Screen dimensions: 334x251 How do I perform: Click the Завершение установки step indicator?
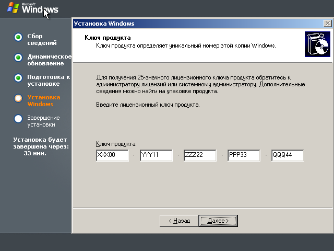click(18, 119)
